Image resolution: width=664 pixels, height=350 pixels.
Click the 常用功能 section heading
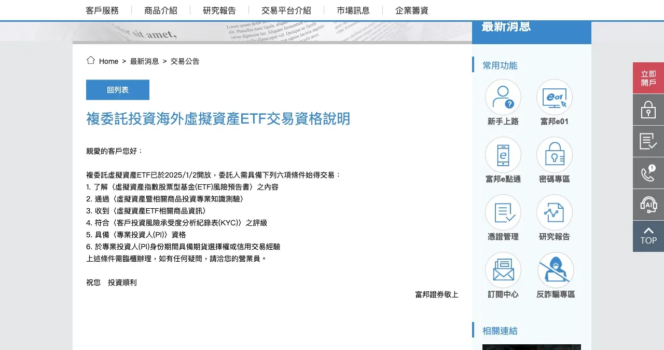(x=500, y=65)
